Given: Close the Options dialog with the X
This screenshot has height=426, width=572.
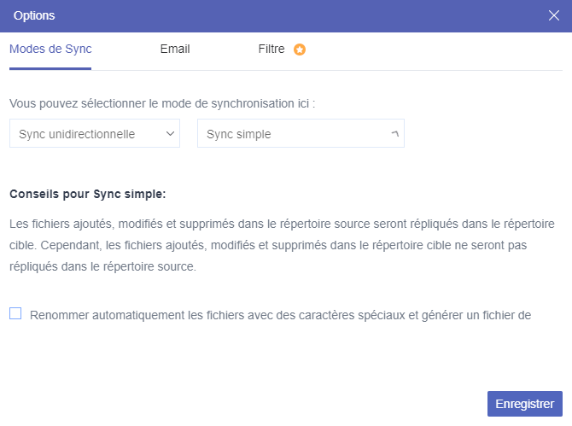Looking at the screenshot, I should 553,15.
